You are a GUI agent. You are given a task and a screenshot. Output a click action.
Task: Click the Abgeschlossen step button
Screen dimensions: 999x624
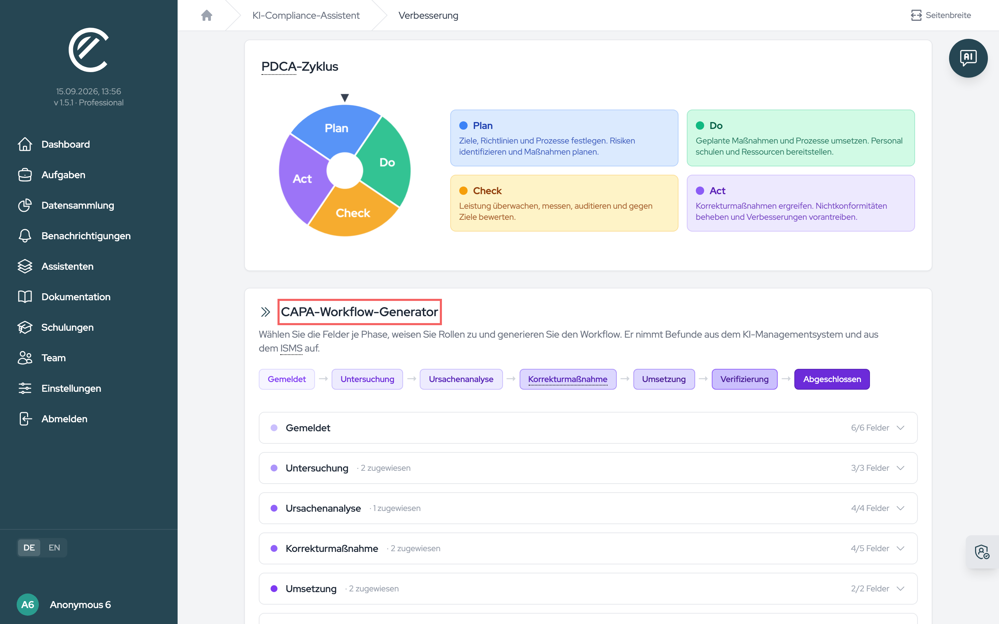(832, 379)
